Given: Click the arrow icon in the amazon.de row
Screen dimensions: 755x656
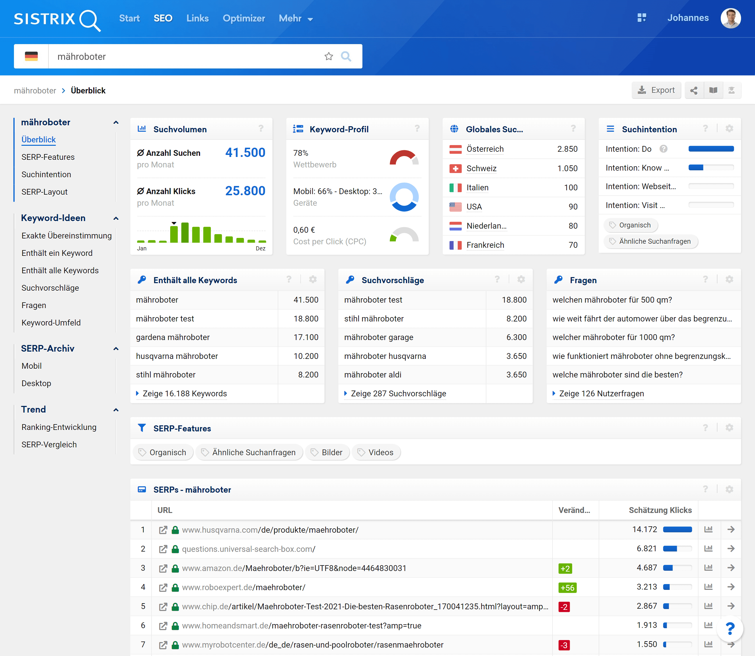Looking at the screenshot, I should point(731,568).
